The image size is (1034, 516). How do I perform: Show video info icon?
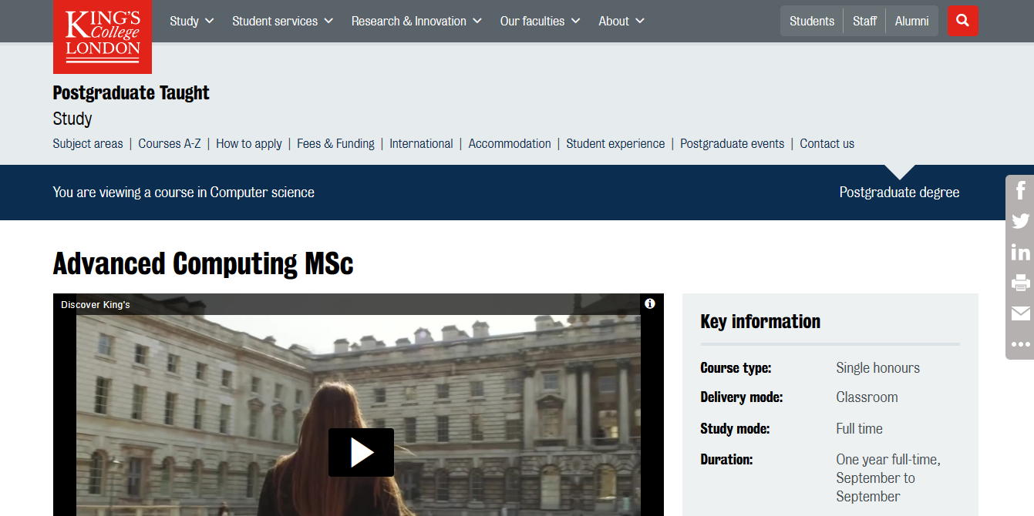click(649, 304)
